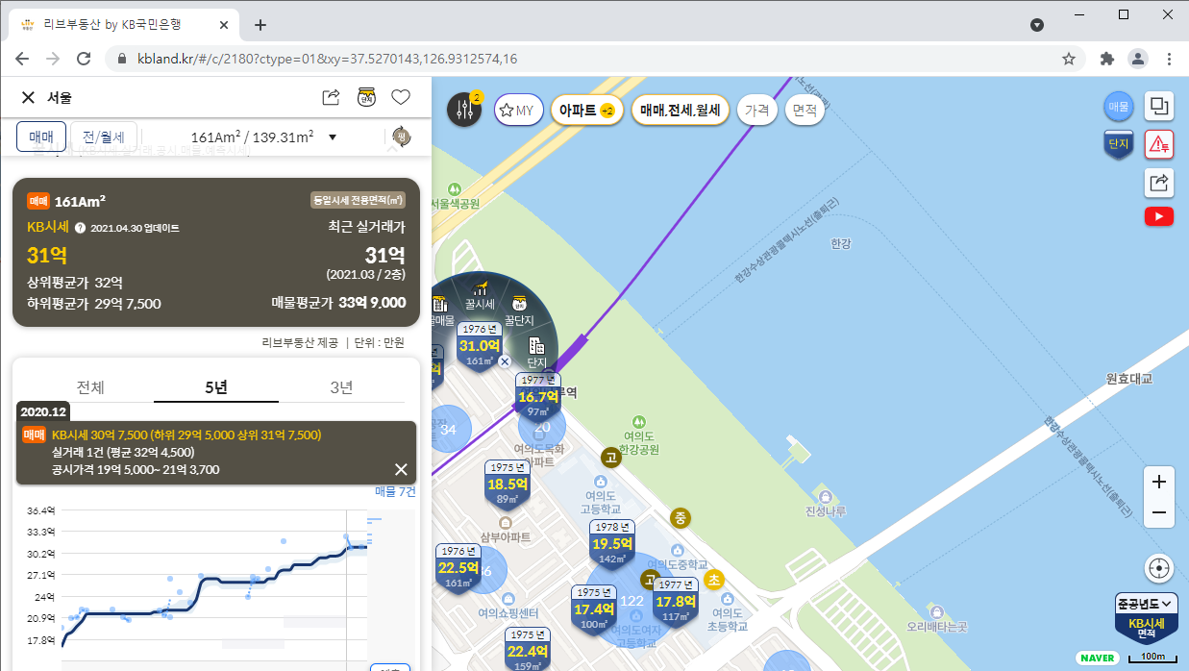
Task: Toggle the 매물 listings map layer
Action: (x=1118, y=107)
